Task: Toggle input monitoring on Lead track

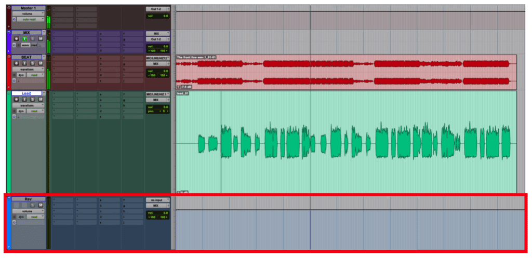Action: (24, 100)
